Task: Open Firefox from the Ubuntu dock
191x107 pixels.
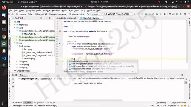Action: (4, 8)
